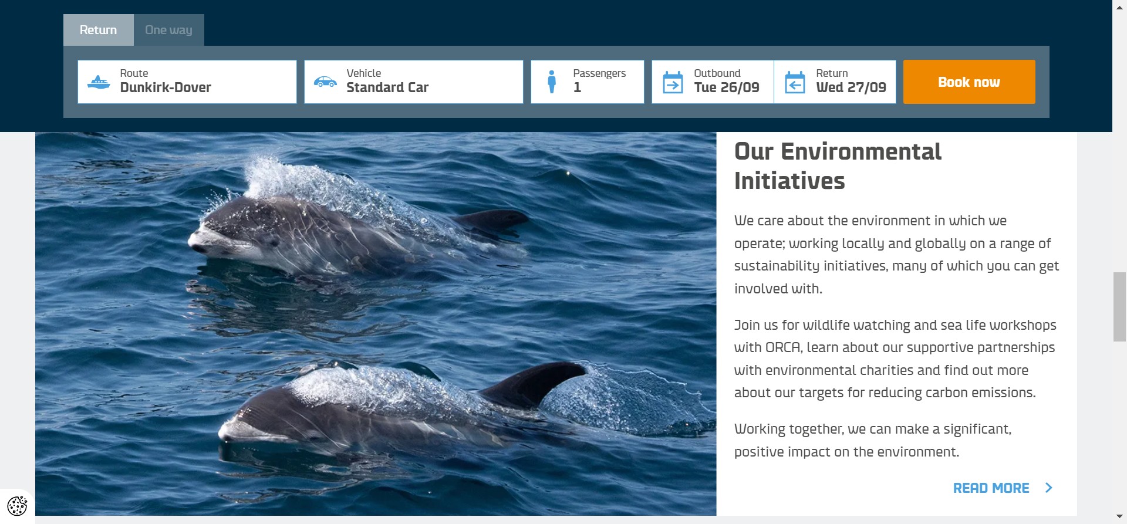Image resolution: width=1127 pixels, height=524 pixels.
Task: Click the return calendar arrow icon
Action: click(795, 83)
